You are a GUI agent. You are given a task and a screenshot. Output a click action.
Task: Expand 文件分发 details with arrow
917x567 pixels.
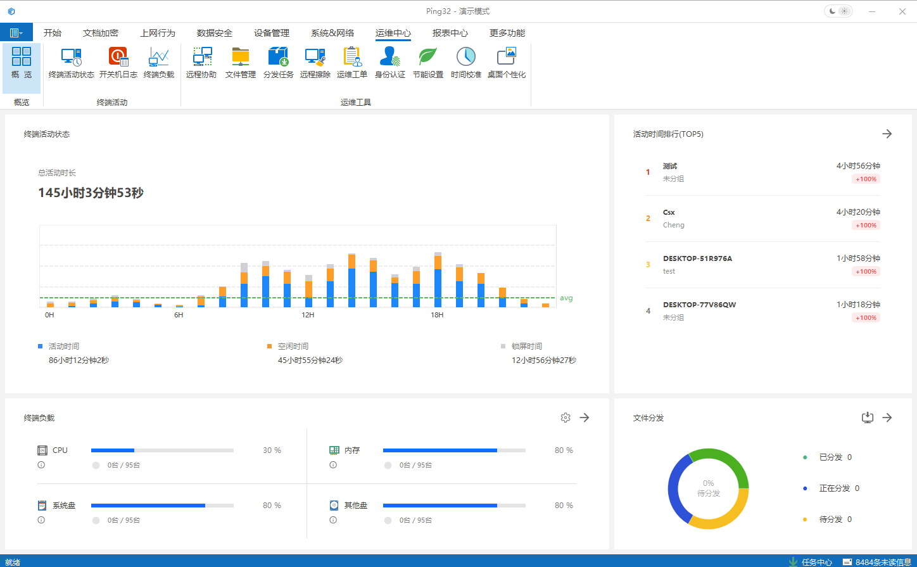[x=887, y=417]
